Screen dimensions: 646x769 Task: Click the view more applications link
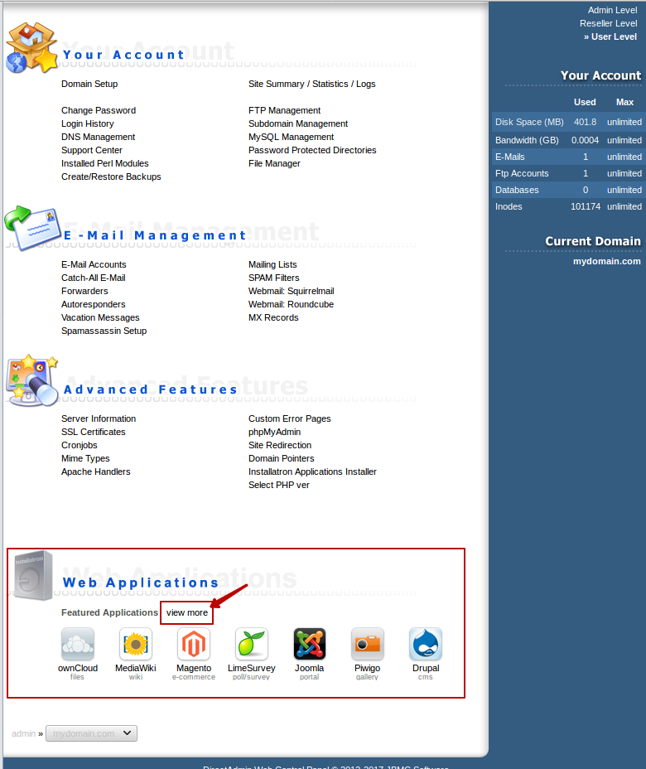tap(187, 612)
